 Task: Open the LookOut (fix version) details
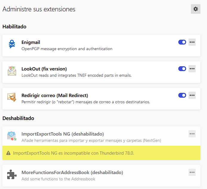click(x=44, y=69)
